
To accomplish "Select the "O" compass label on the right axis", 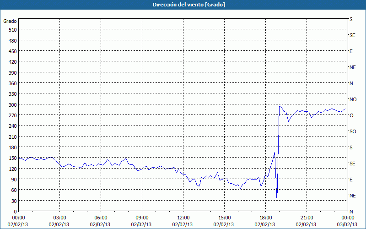I will (x=351, y=115).
